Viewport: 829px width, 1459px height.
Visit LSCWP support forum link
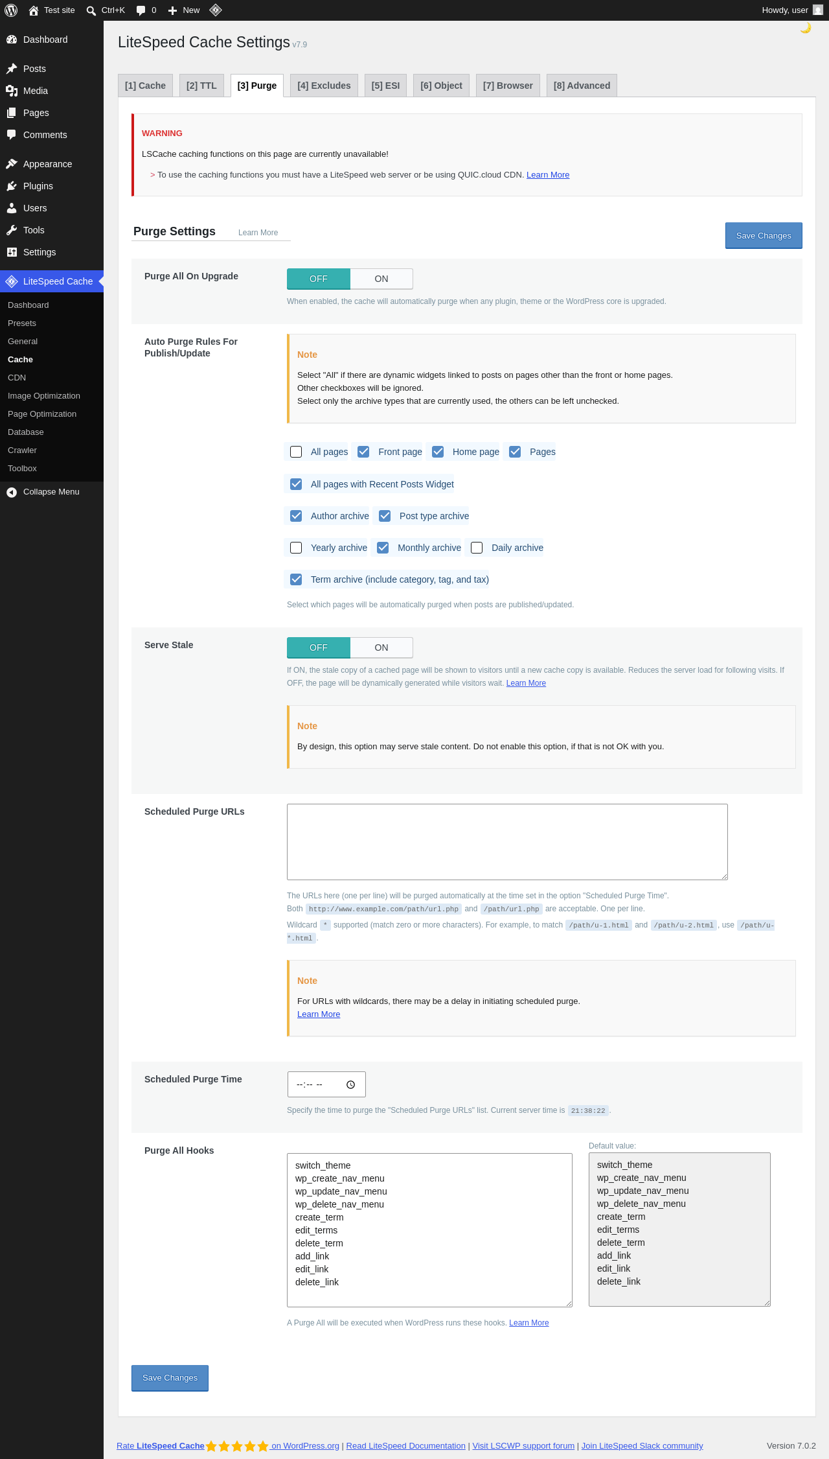click(523, 1446)
